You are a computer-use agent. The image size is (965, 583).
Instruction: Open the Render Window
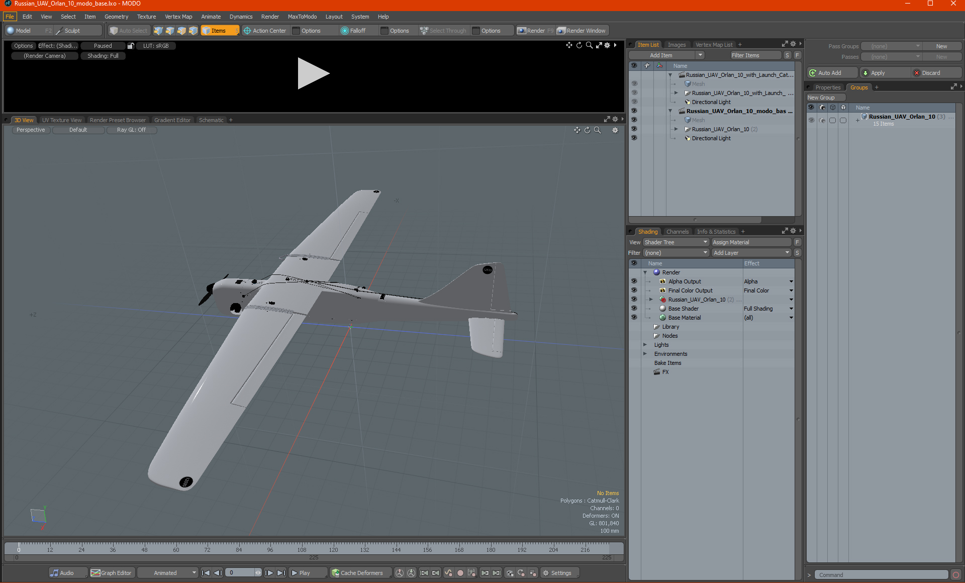pos(582,31)
